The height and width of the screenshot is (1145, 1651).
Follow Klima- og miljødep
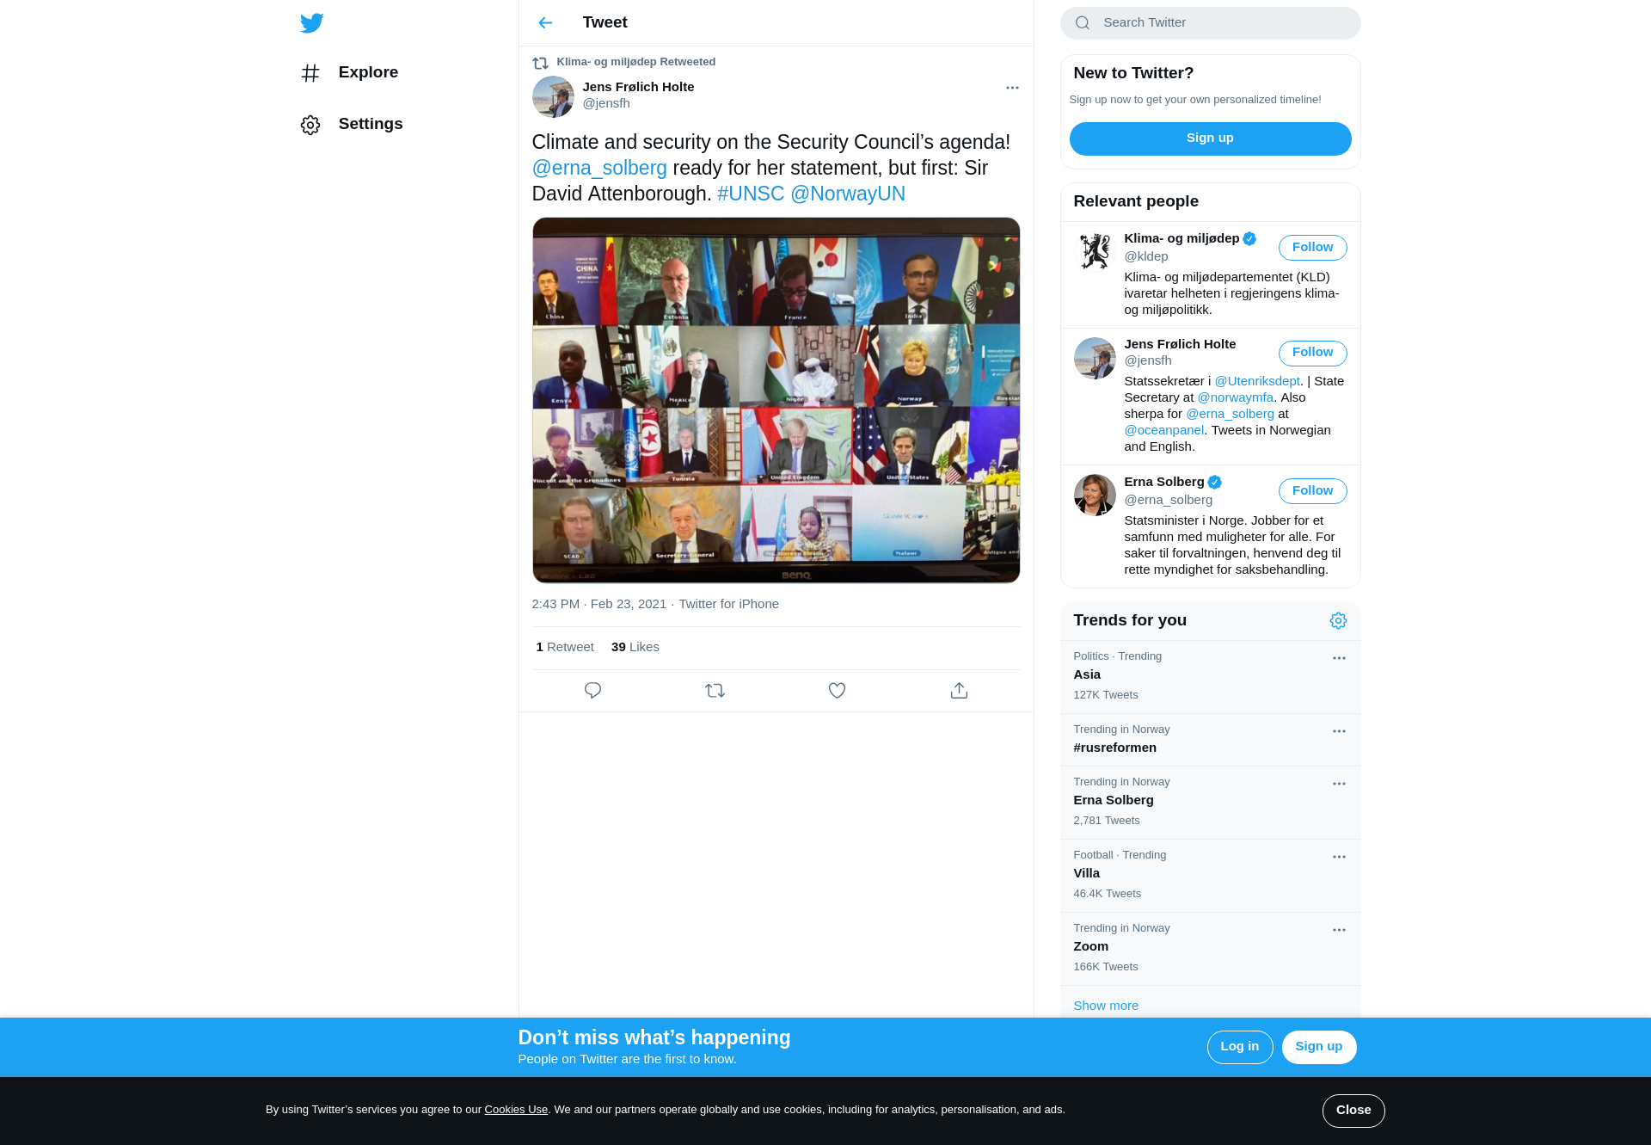point(1312,248)
